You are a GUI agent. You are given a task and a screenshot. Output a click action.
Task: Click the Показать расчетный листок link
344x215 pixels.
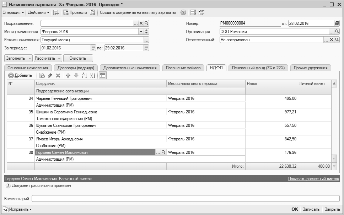pos(313,179)
